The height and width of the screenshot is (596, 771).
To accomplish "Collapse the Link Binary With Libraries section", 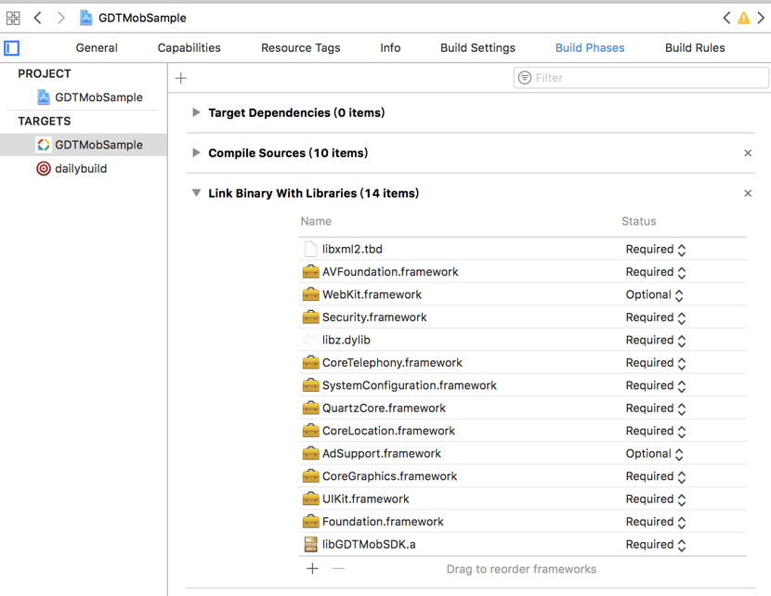I will (196, 194).
